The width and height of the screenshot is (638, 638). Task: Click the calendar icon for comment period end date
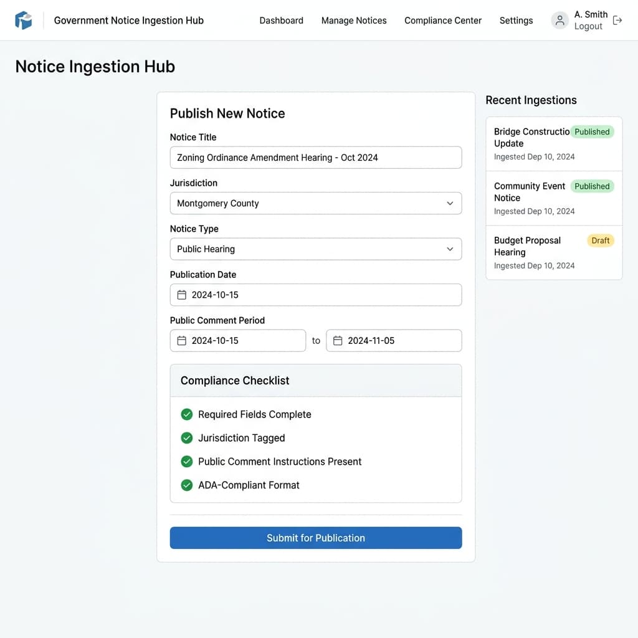point(337,340)
